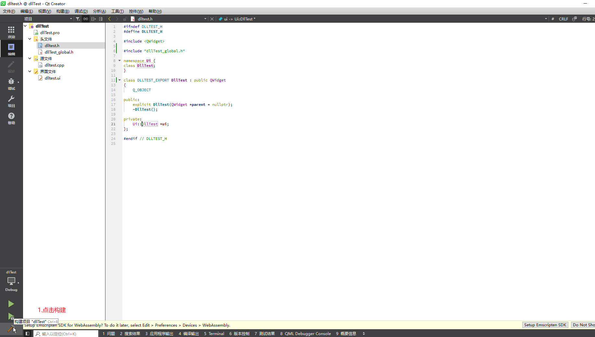Click the Start Debugging run button
The width and height of the screenshot is (595, 337).
11,316
